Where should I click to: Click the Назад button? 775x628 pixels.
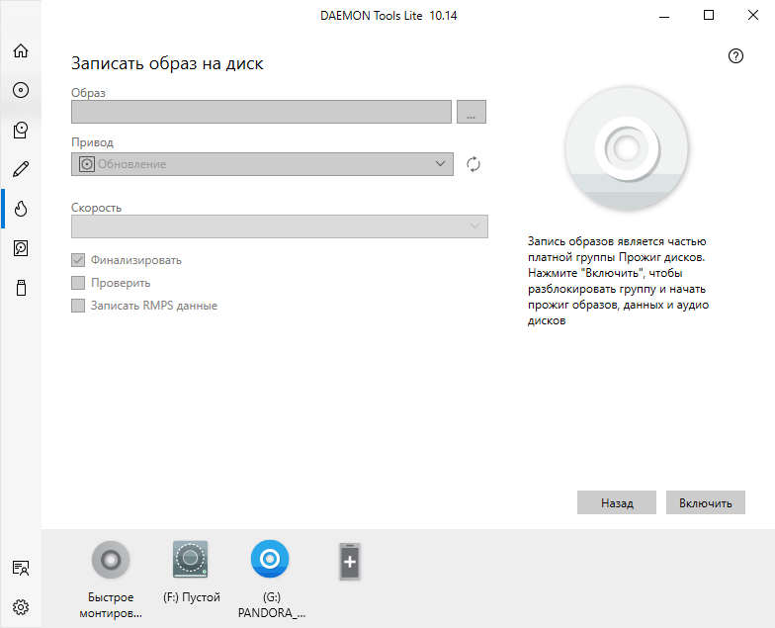(617, 502)
